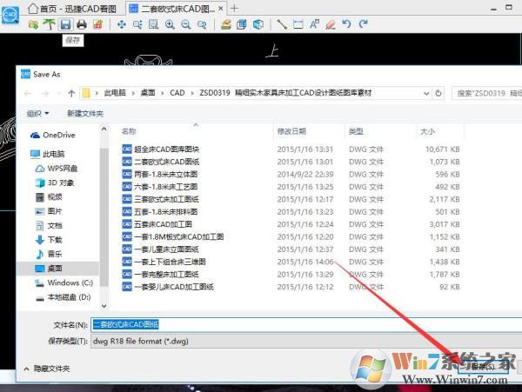Select the text annotation tool icon
522x392 pixels.
coord(314,24)
